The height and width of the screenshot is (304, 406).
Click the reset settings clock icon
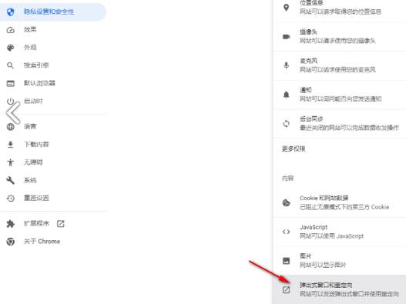(10, 199)
